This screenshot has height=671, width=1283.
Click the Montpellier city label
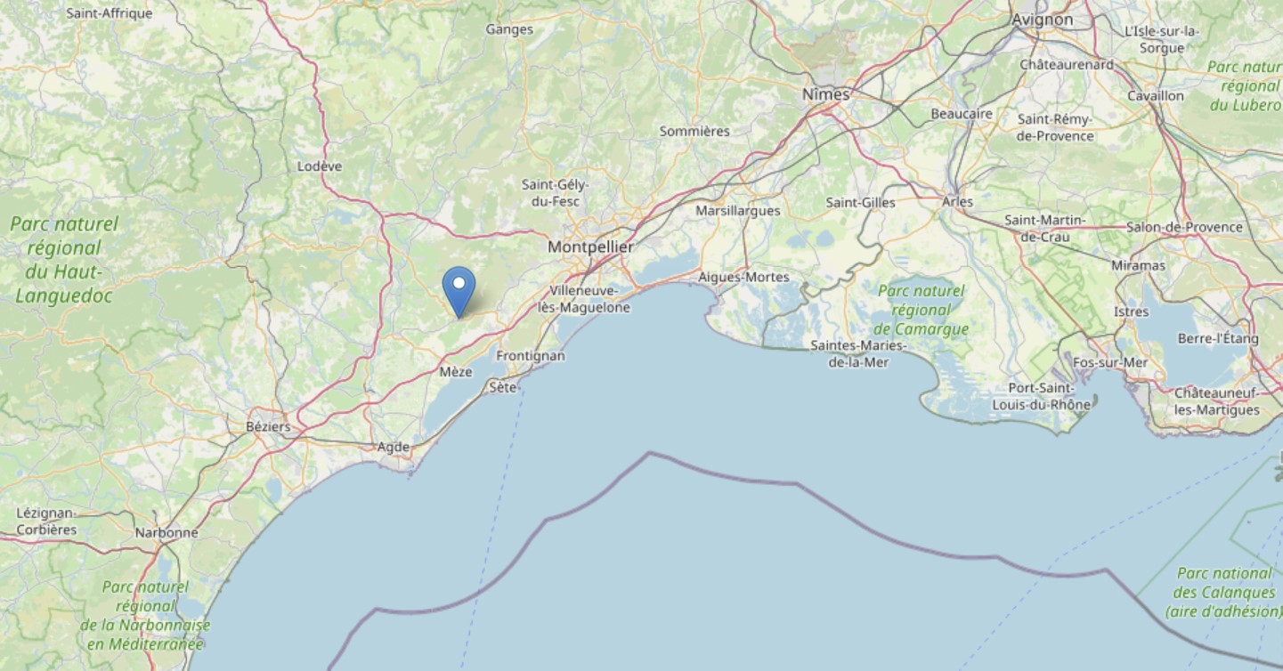[x=590, y=247]
